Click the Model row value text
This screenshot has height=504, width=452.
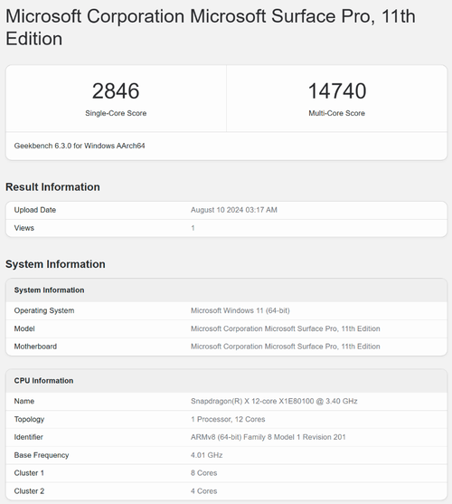(286, 328)
